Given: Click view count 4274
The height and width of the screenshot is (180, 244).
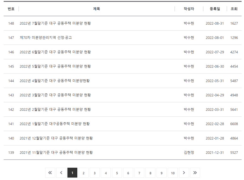Looking at the screenshot, I should pyautogui.click(x=234, y=52).
